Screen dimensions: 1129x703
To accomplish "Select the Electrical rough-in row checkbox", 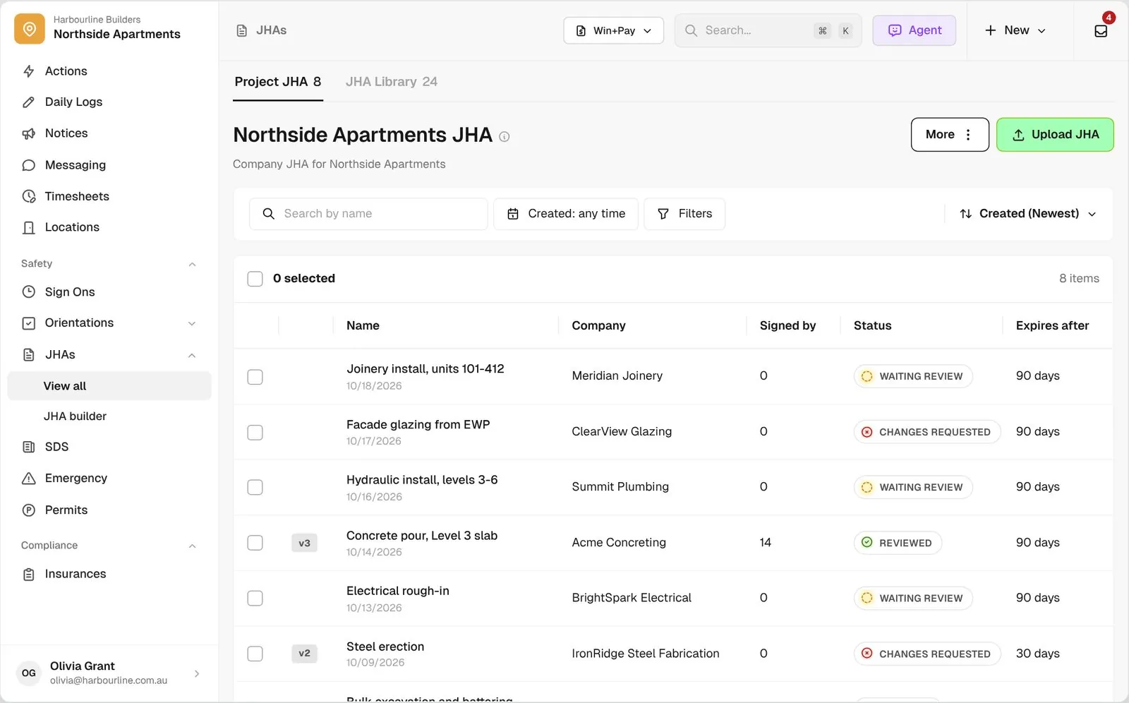I will click(x=255, y=598).
